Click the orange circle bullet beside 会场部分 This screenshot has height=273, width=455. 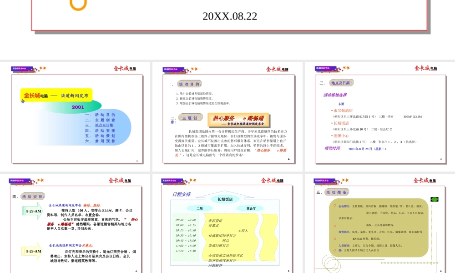[334, 205]
